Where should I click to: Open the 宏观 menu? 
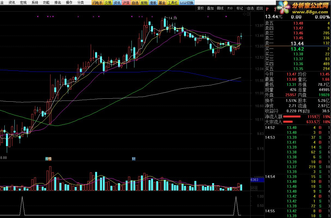[x=23, y=3]
